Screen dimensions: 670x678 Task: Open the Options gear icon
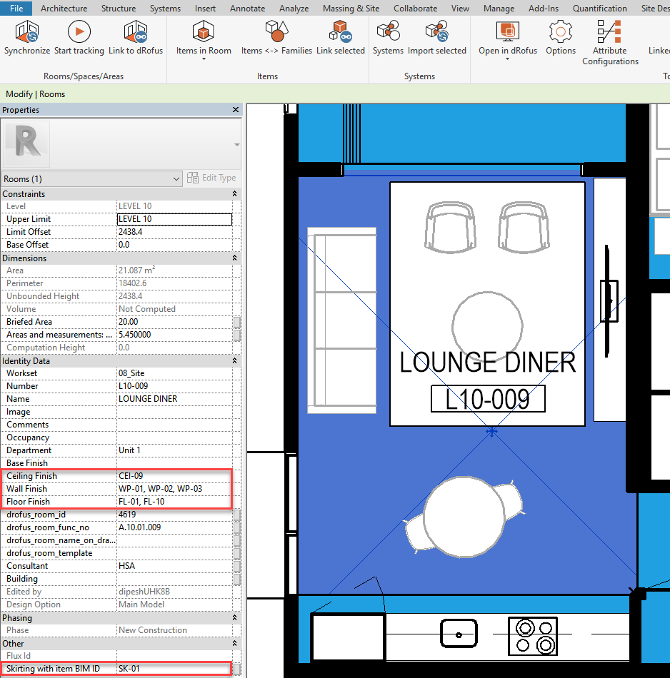pyautogui.click(x=561, y=33)
